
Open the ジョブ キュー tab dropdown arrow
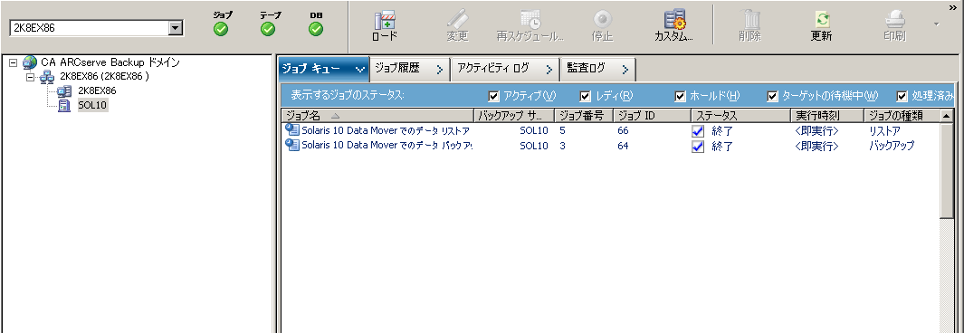[360, 70]
